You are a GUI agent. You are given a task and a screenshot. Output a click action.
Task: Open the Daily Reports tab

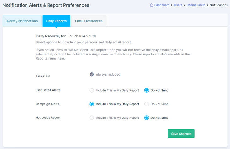tap(56, 21)
